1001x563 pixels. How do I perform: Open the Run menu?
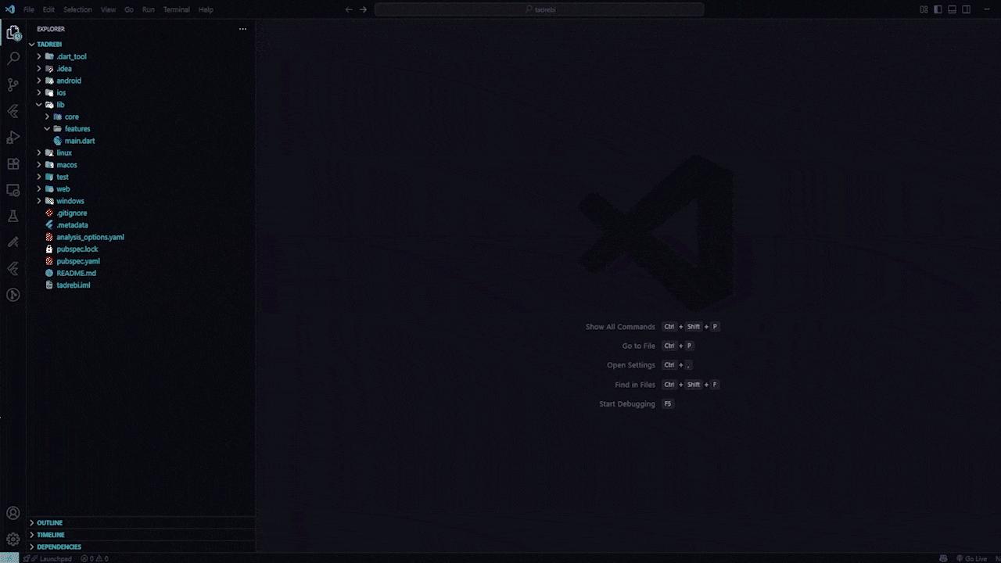pyautogui.click(x=148, y=9)
